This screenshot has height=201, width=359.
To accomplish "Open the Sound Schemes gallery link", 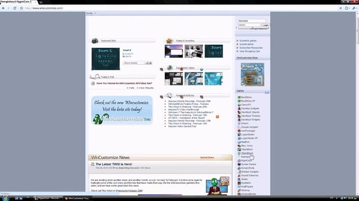I will click(250, 175).
